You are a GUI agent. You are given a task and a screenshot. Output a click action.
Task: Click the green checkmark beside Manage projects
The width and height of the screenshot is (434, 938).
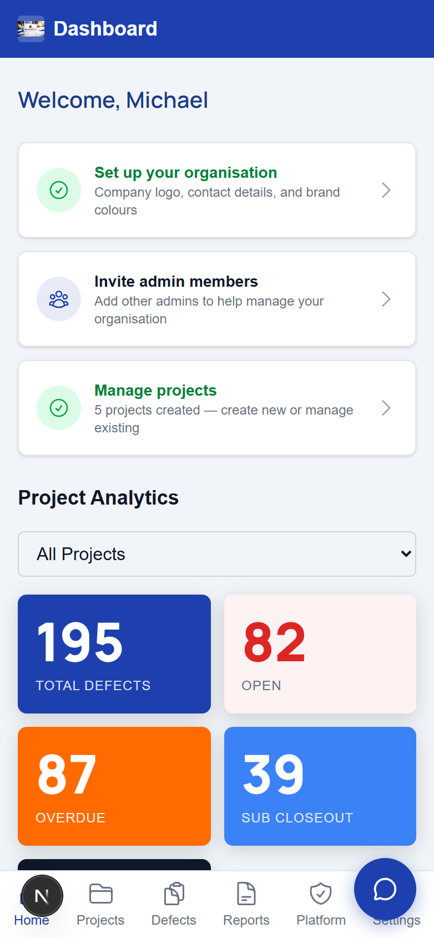pyautogui.click(x=59, y=408)
